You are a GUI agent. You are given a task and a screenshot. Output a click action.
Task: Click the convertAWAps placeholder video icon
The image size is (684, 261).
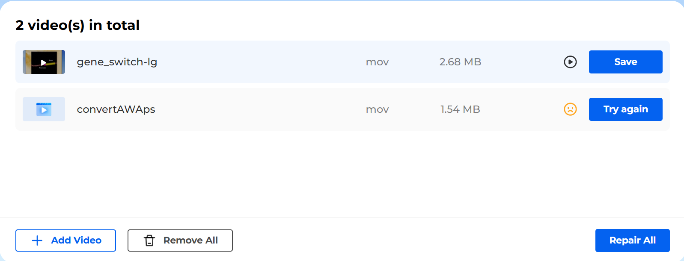coord(44,109)
